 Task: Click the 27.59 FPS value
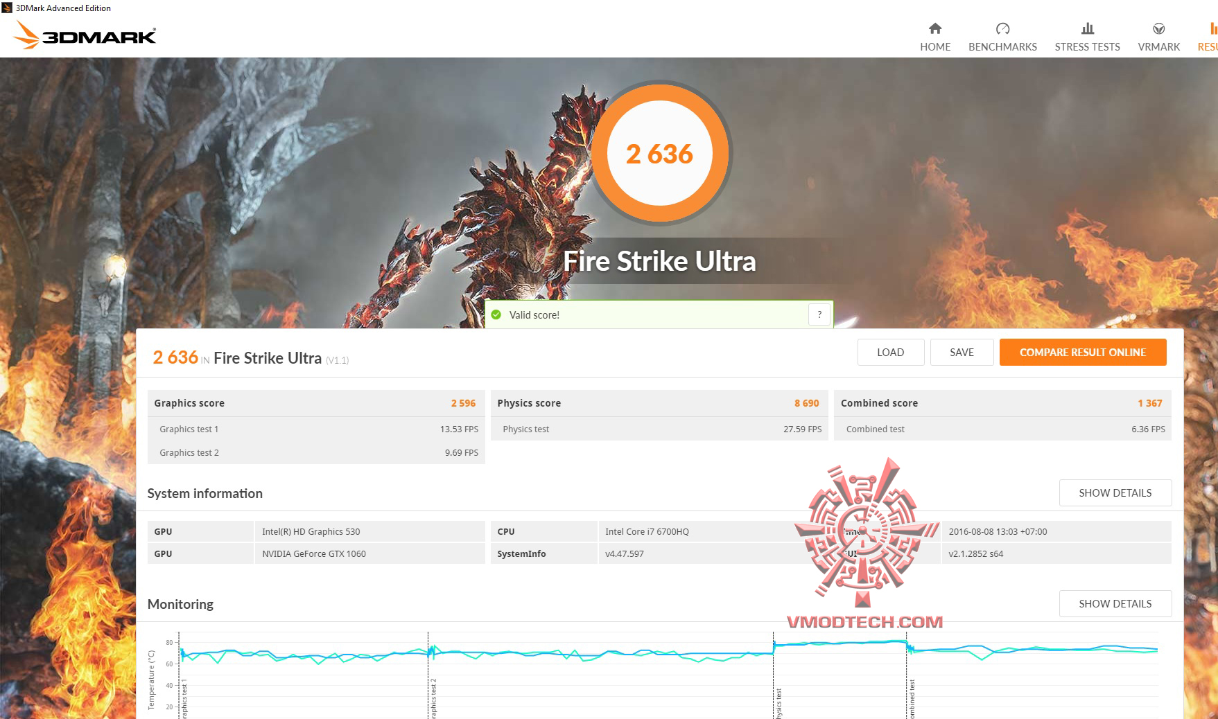803,429
